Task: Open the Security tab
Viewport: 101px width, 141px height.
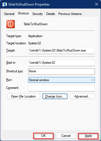Action: tap(38, 14)
